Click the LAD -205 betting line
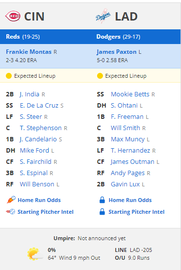 141,250
